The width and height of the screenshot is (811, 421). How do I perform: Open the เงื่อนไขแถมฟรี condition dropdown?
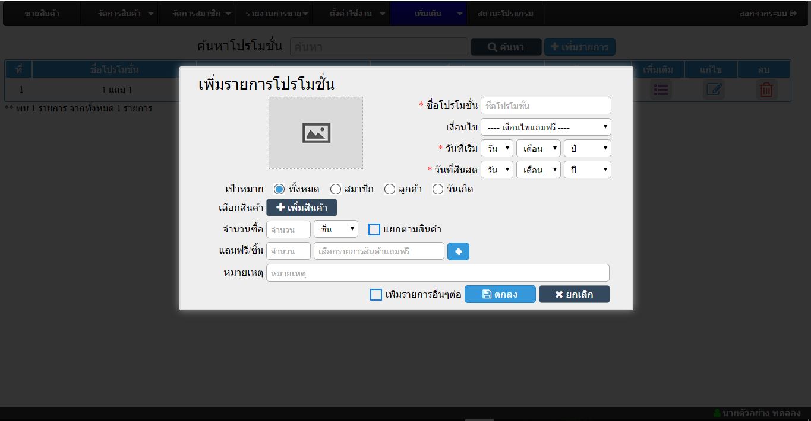(x=545, y=127)
